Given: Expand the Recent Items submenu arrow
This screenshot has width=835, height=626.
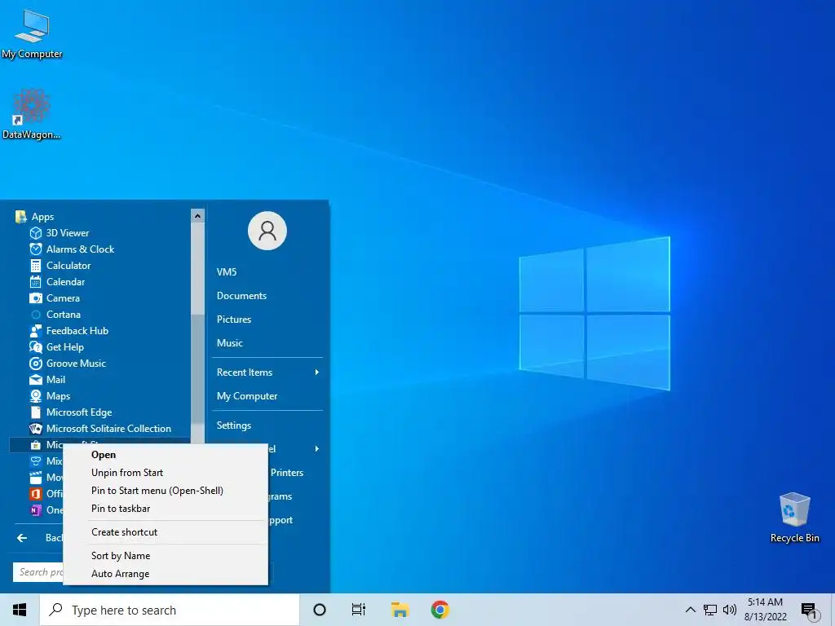Looking at the screenshot, I should (x=317, y=372).
